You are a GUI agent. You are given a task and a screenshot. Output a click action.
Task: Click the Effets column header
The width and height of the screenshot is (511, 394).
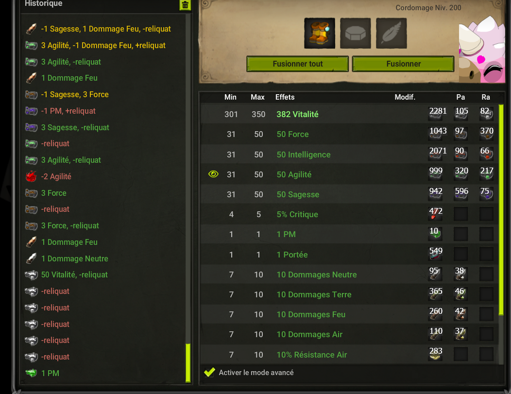(285, 97)
